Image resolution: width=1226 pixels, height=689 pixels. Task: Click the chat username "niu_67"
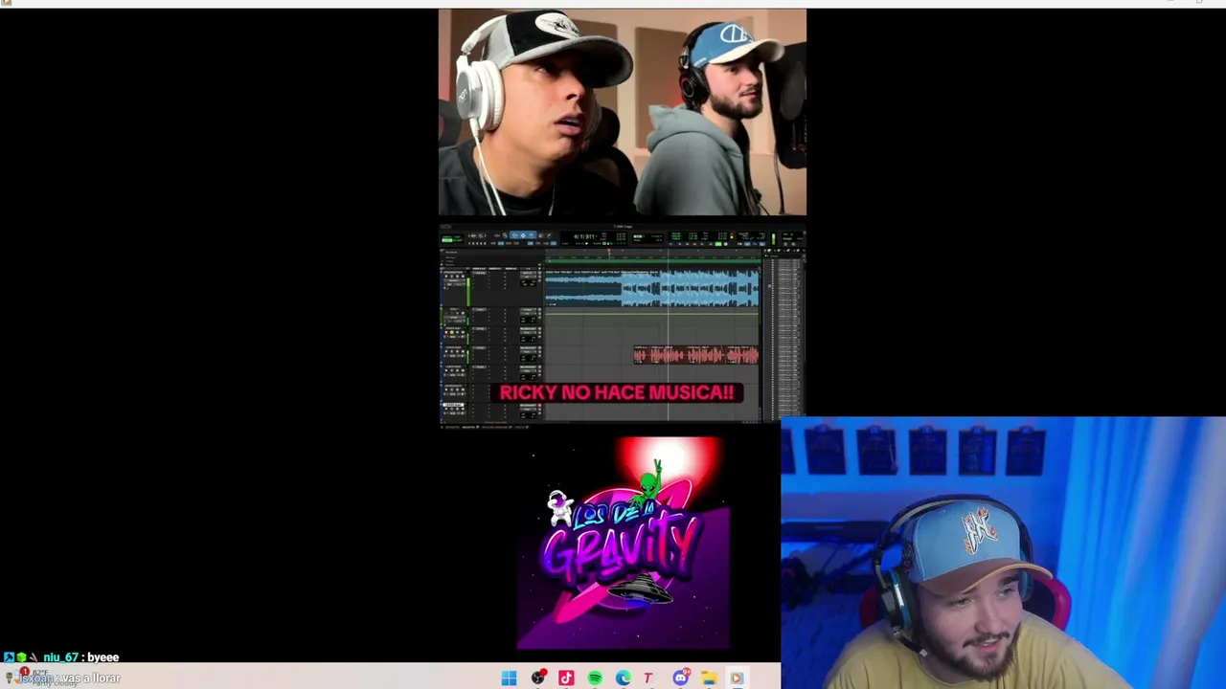(x=60, y=657)
